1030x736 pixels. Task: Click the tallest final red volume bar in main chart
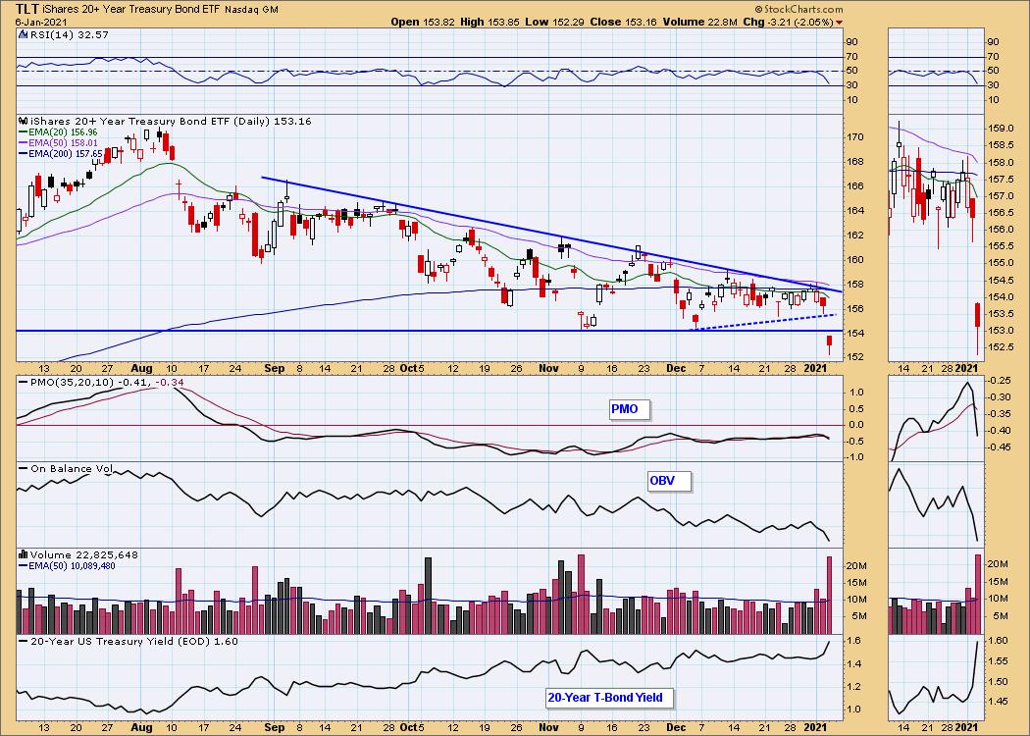[830, 596]
